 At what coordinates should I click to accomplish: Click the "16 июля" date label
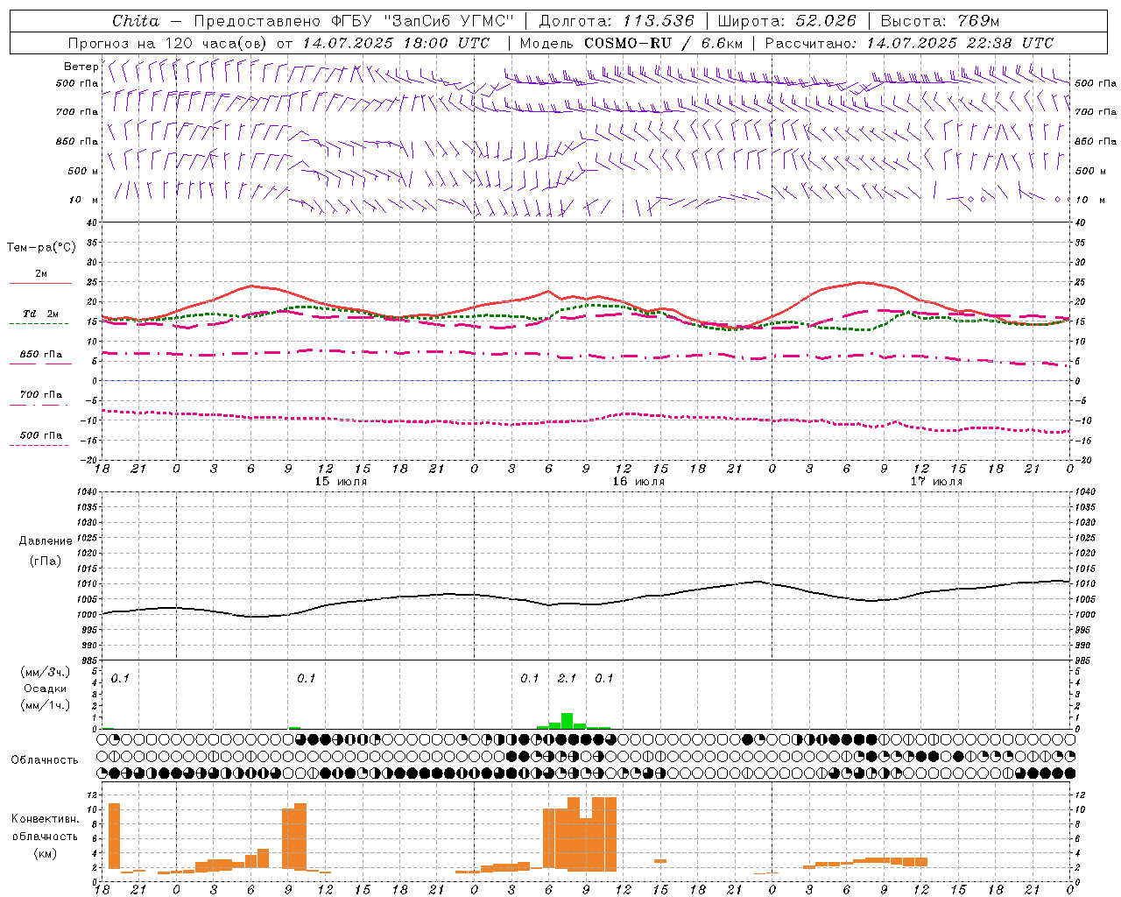pos(638,482)
